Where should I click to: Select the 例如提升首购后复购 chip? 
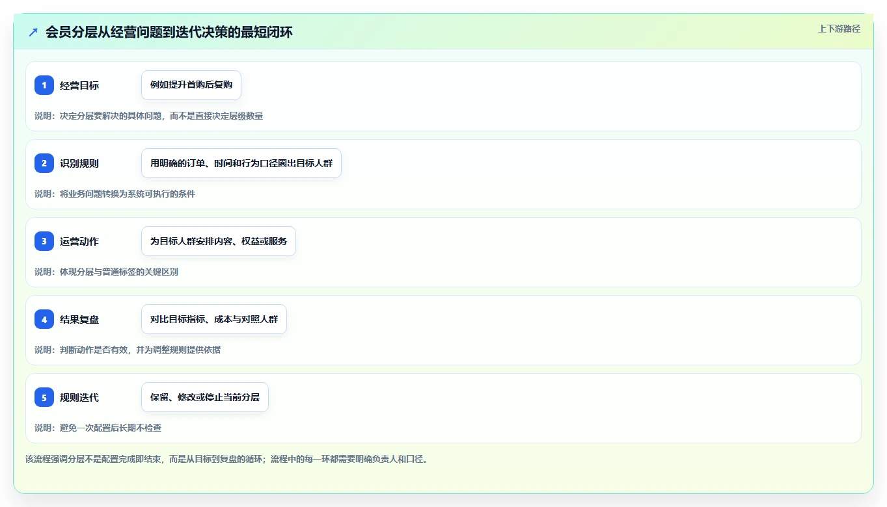(191, 85)
